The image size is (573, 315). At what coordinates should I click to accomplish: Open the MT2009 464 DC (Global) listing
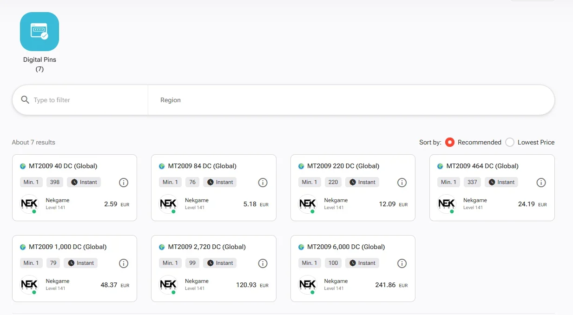[x=482, y=166]
